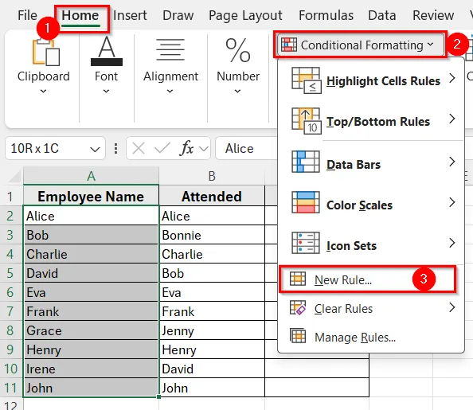Screen dimensions: 473x410
Task: Click the formula bar drag handle dots
Action: click(x=115, y=148)
